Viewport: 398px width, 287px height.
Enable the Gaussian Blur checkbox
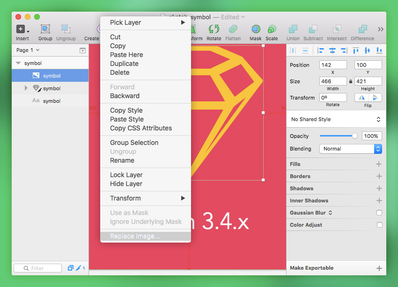tap(379, 213)
